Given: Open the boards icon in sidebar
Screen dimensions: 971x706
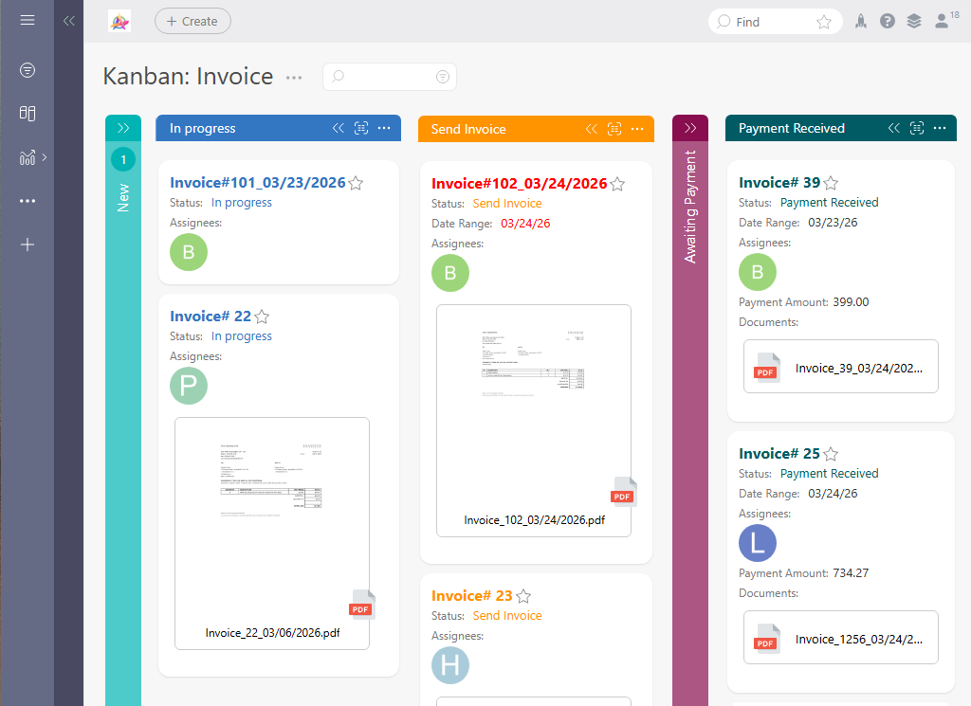Looking at the screenshot, I should [x=27, y=114].
